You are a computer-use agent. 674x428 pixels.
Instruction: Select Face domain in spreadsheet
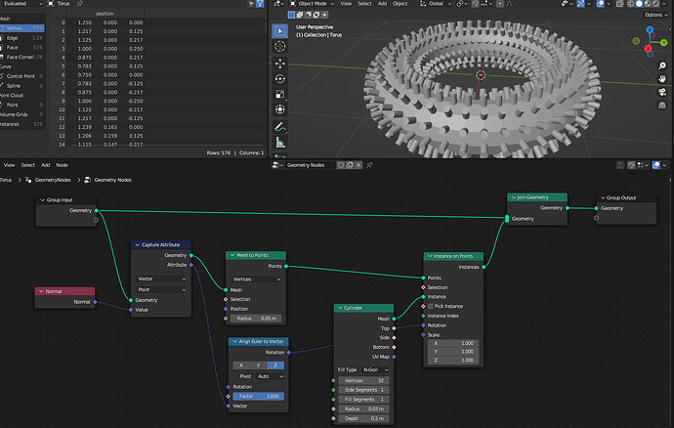click(21, 47)
